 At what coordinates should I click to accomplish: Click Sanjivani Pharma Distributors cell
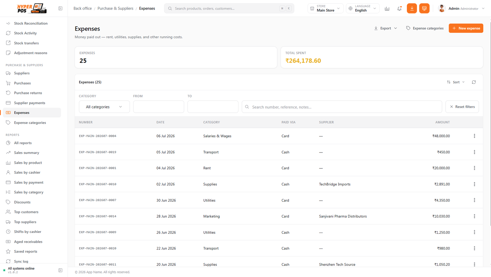tap(343, 216)
